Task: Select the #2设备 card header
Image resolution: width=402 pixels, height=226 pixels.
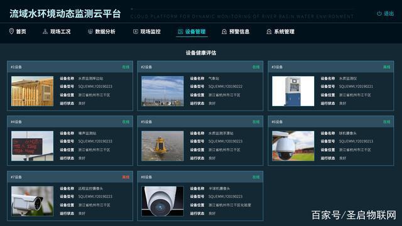Action: coord(200,67)
